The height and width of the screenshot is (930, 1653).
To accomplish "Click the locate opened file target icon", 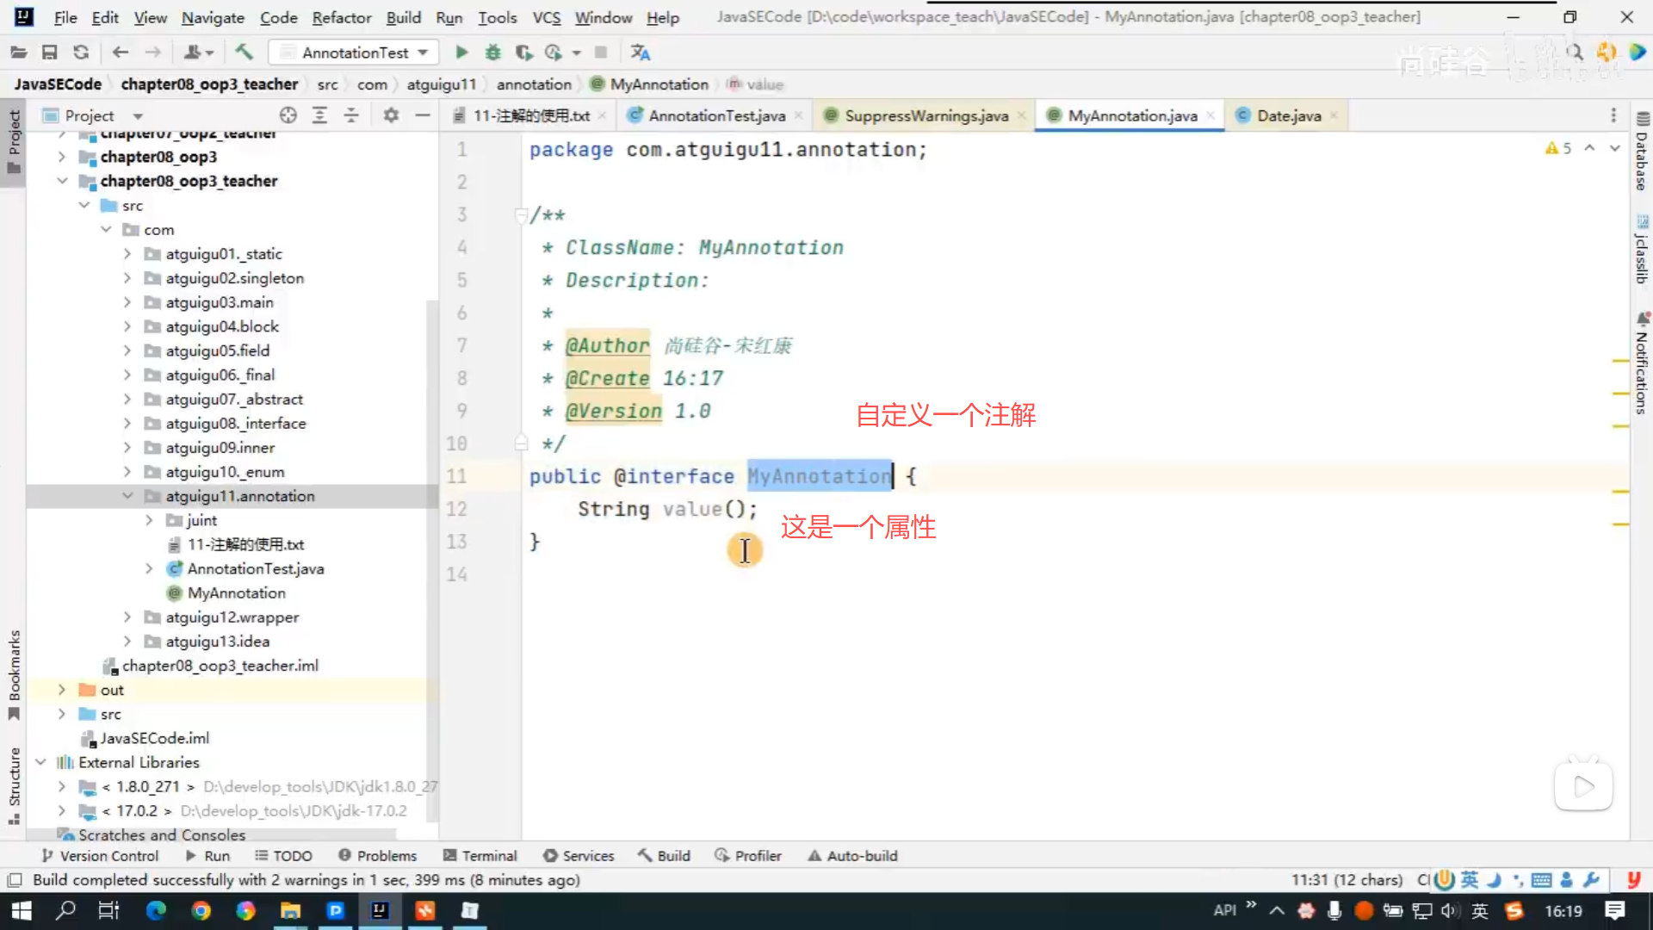I will point(288,115).
